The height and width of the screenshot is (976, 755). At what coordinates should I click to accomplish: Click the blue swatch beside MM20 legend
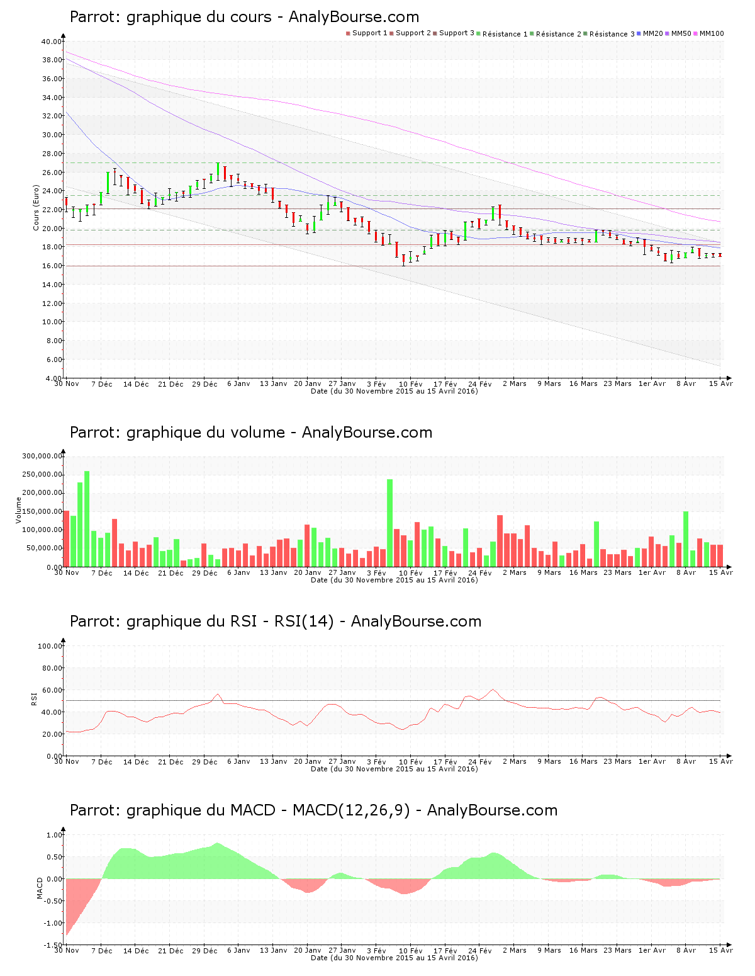pyautogui.click(x=640, y=33)
